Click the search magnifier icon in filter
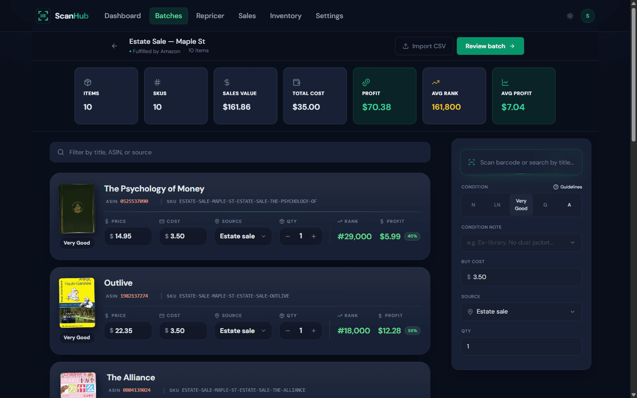The width and height of the screenshot is (637, 398). click(61, 152)
